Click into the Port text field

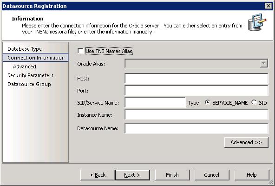(196, 91)
